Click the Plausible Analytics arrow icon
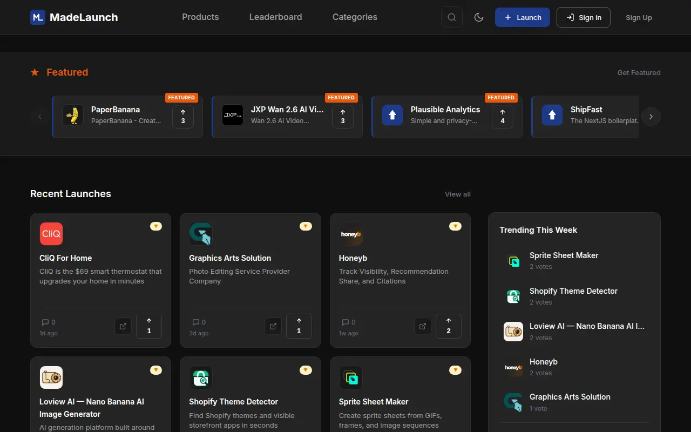 [392, 115]
